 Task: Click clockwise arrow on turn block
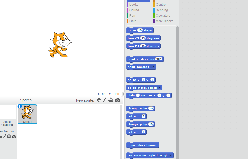coord(137,38)
